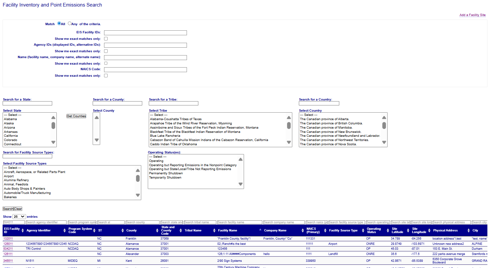Sort by County column header
Image resolution: width=490 pixels, height=268 pixels.
tap(142, 230)
